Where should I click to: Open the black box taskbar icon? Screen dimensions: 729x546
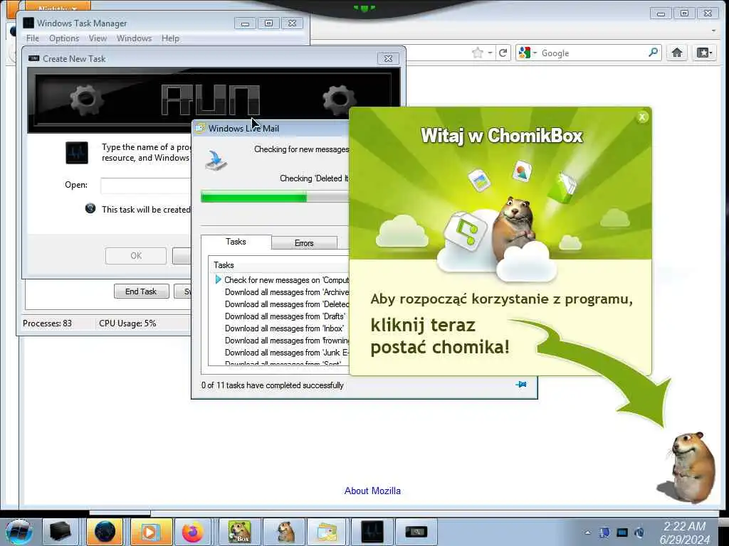[x=60, y=532]
